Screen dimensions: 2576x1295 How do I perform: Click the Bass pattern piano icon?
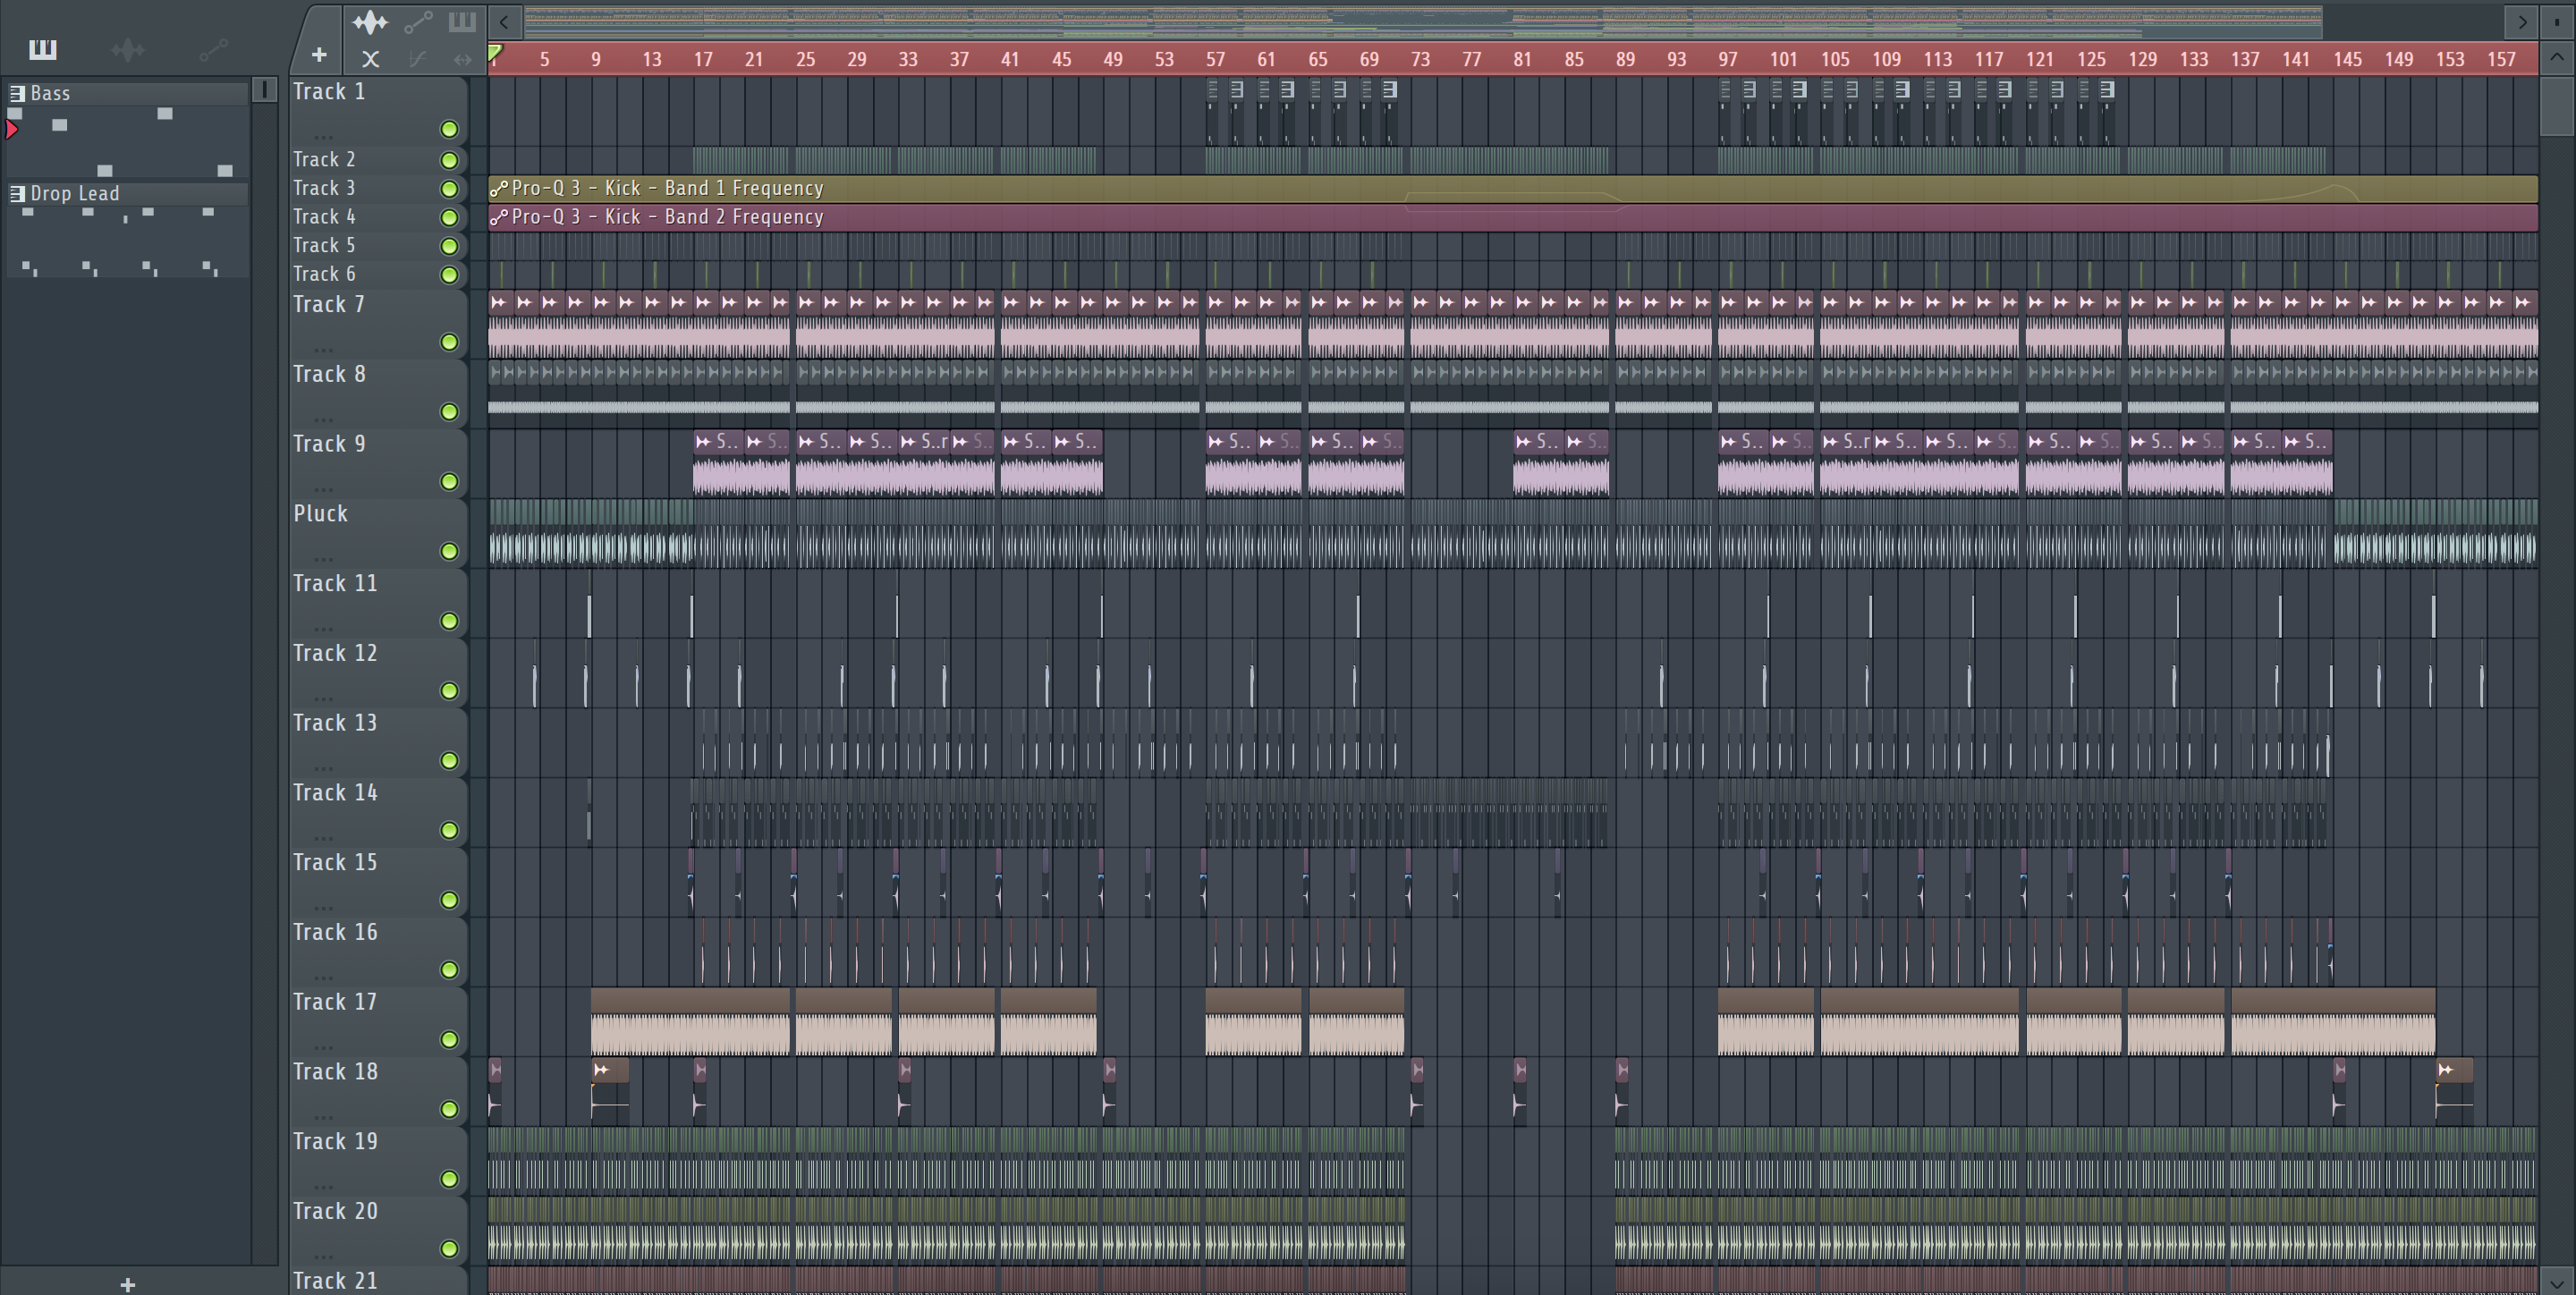tap(17, 93)
